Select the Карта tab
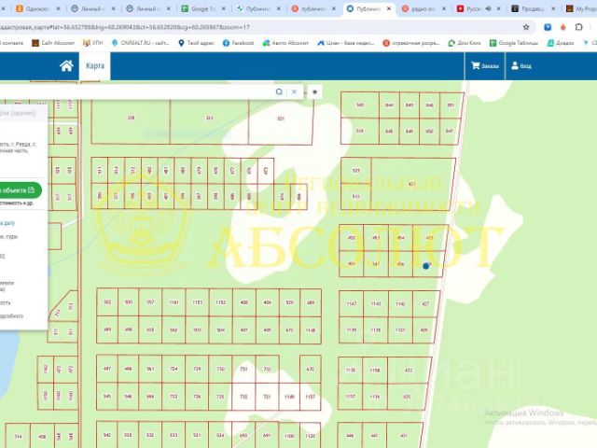Viewport: 597px width, 448px height. click(x=95, y=66)
